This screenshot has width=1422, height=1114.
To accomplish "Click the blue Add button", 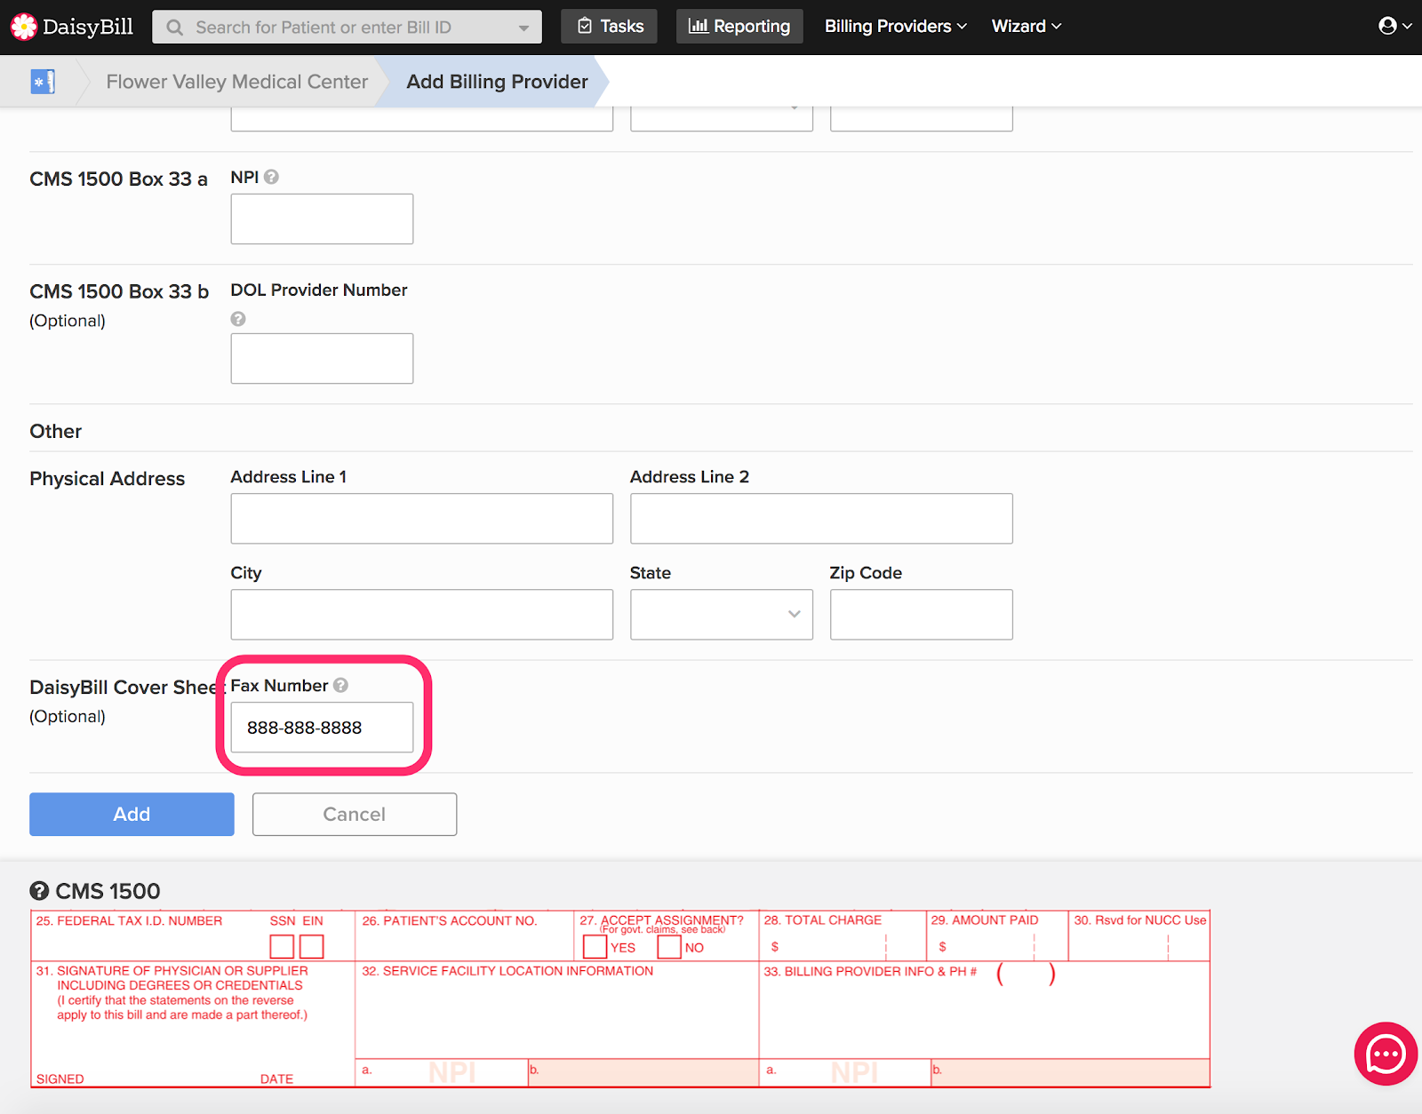I will [132, 815].
